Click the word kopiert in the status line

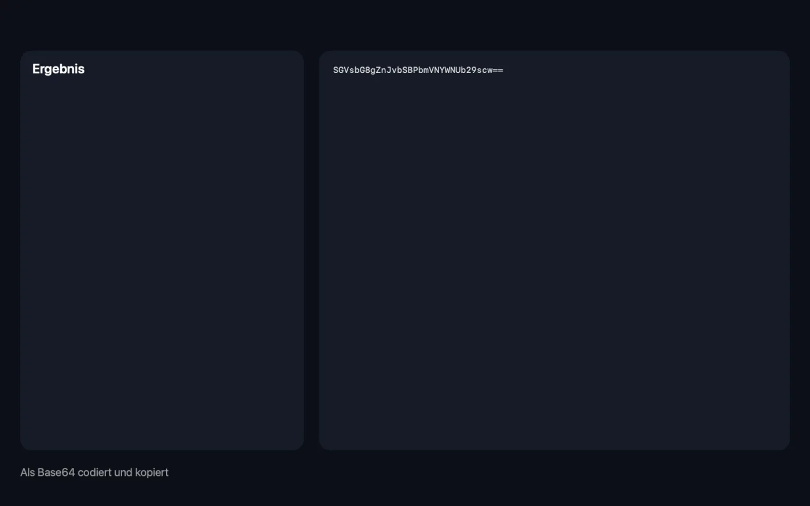pyautogui.click(x=152, y=472)
